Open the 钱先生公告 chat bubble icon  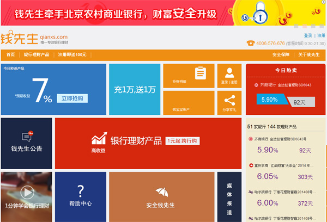26,136
